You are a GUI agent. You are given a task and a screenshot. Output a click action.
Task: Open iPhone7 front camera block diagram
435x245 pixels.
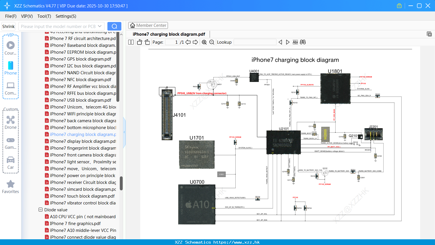(83, 155)
